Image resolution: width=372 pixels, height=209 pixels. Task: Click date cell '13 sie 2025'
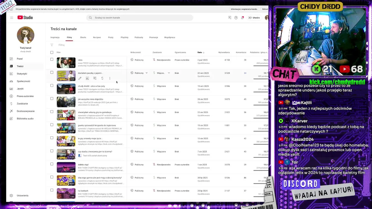(203, 138)
